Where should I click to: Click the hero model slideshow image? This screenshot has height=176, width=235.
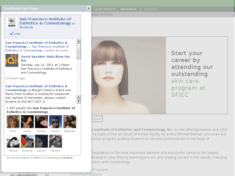pyautogui.click(x=129, y=75)
